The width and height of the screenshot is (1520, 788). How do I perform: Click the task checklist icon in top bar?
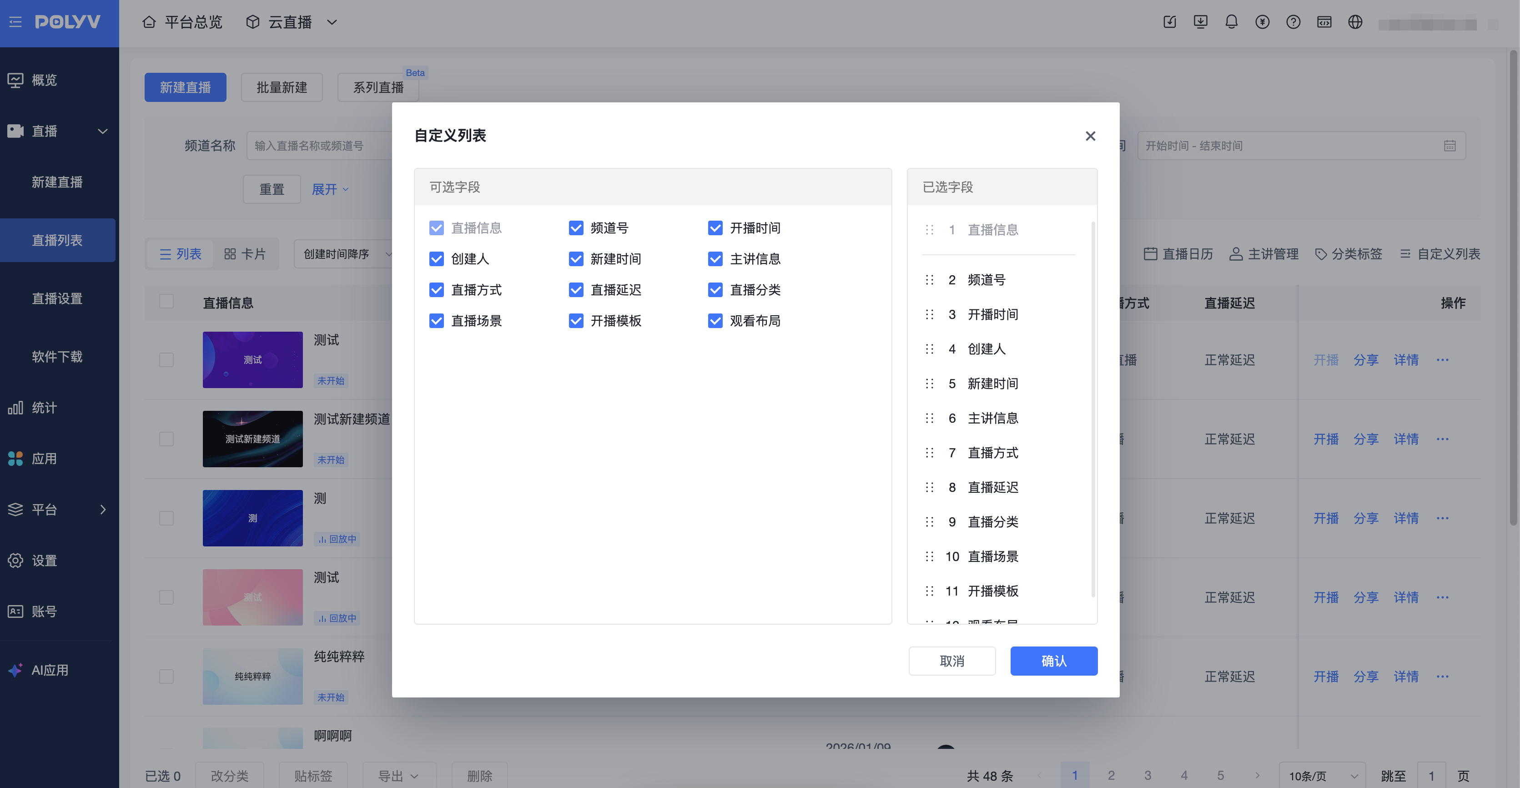pyautogui.click(x=1169, y=22)
